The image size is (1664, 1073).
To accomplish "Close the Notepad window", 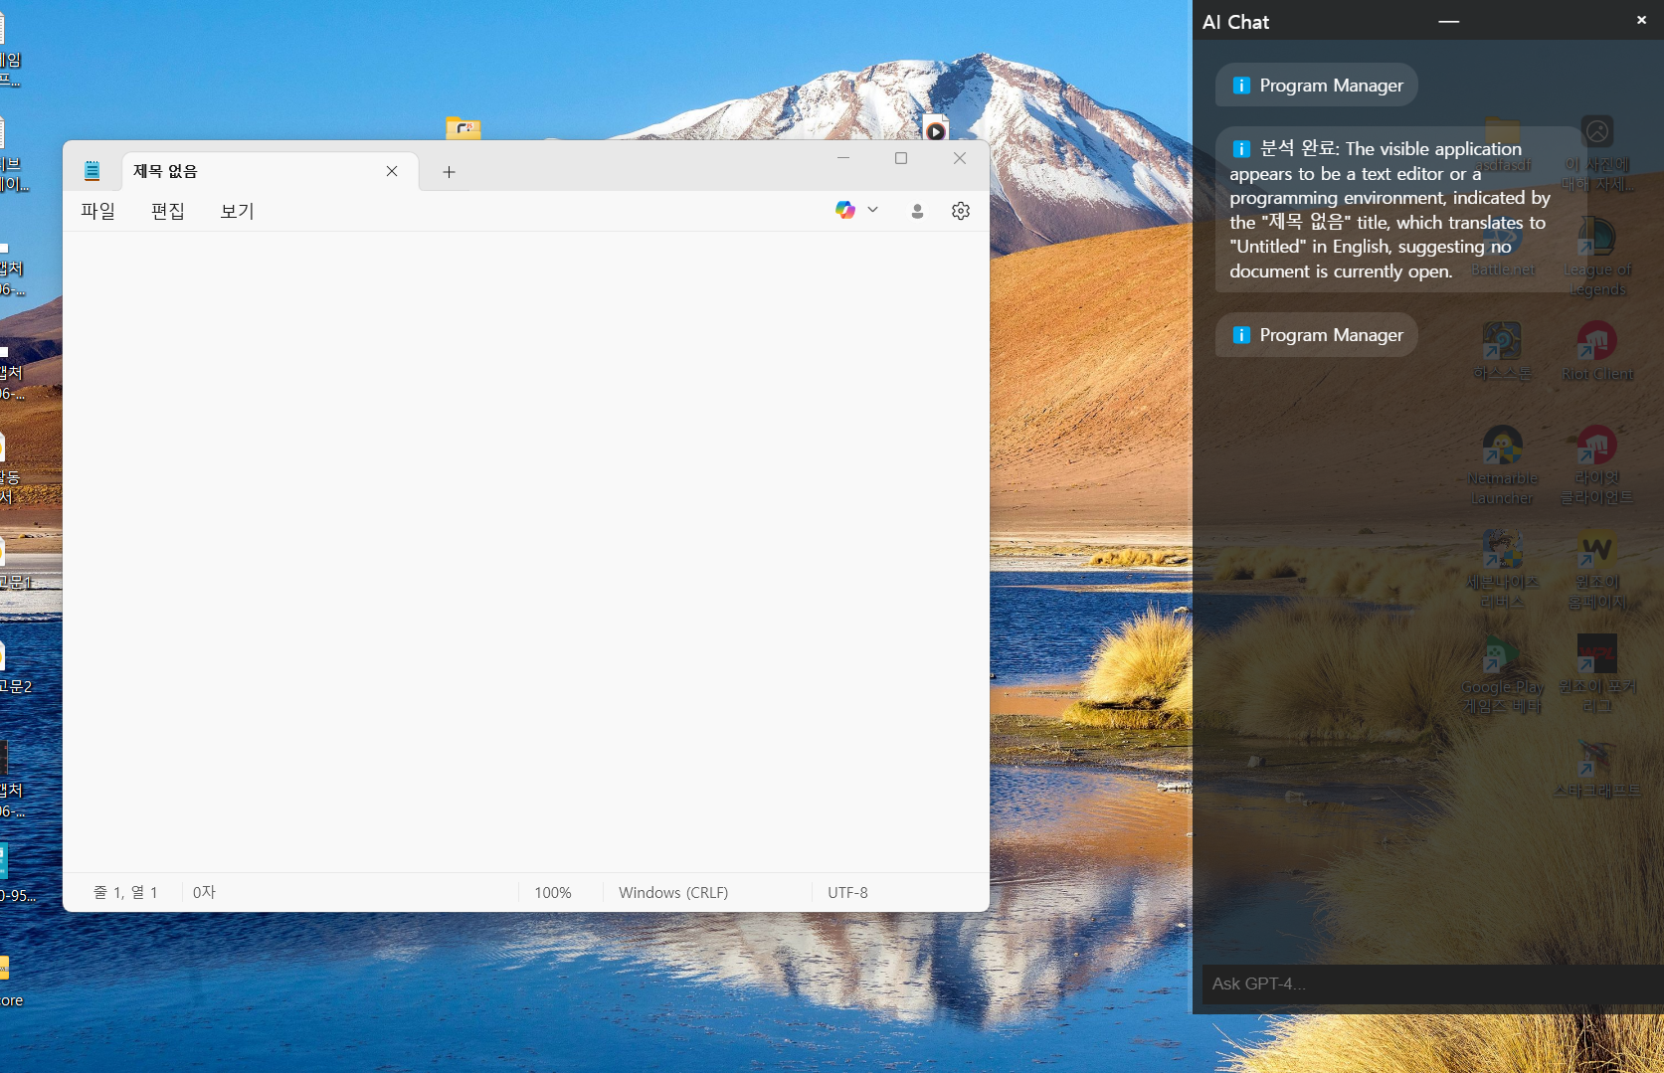I will 960,158.
